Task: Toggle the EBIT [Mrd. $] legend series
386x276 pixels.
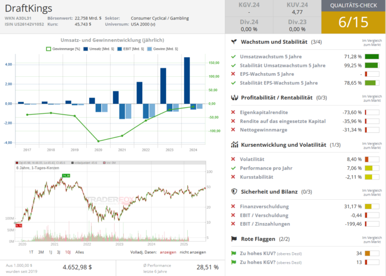Action: [131, 49]
